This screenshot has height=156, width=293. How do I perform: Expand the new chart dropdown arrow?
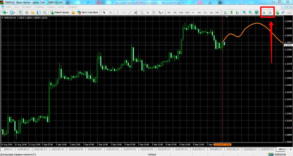pos(8,13)
